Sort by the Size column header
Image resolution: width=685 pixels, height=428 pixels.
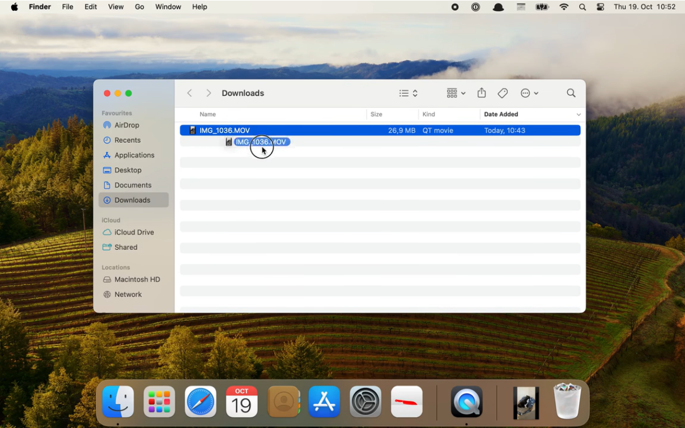(x=376, y=115)
